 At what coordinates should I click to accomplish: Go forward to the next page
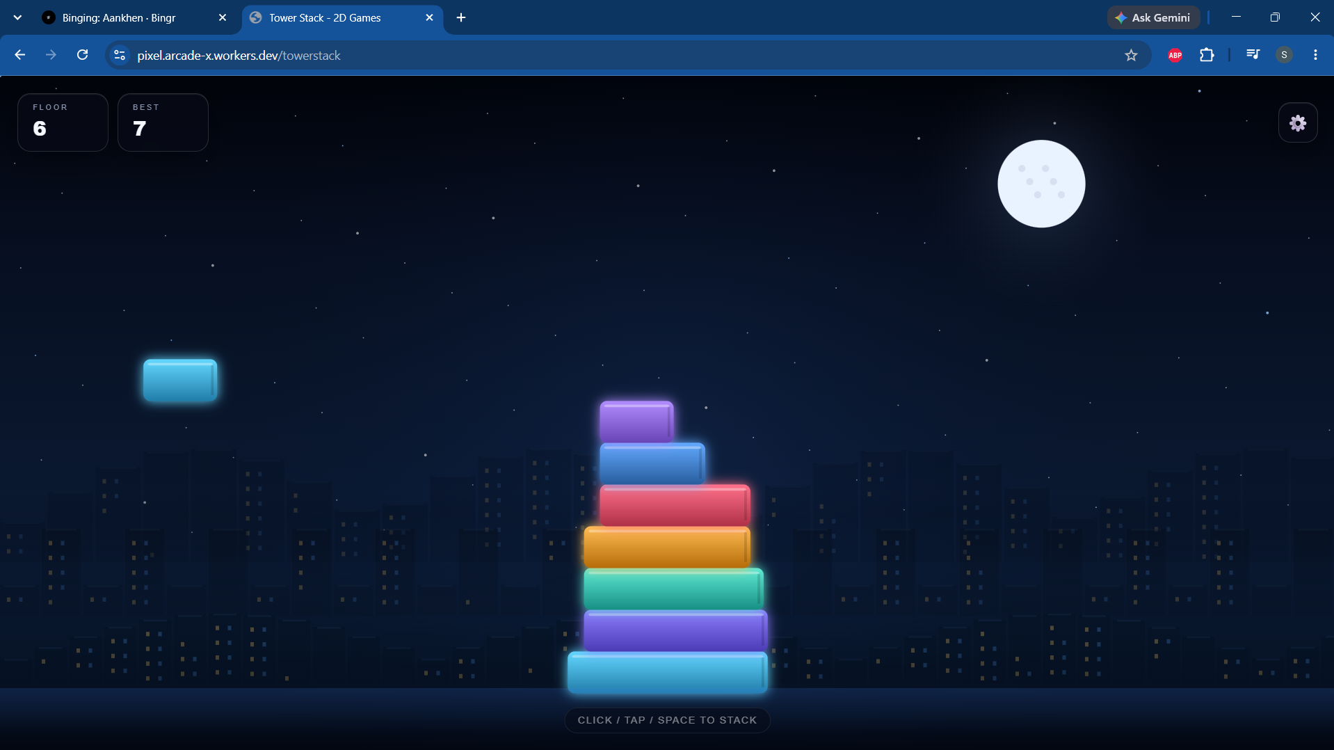[51, 55]
